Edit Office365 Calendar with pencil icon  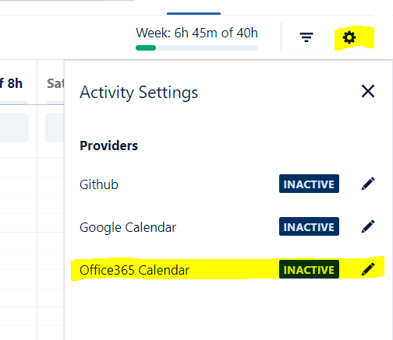point(368,269)
